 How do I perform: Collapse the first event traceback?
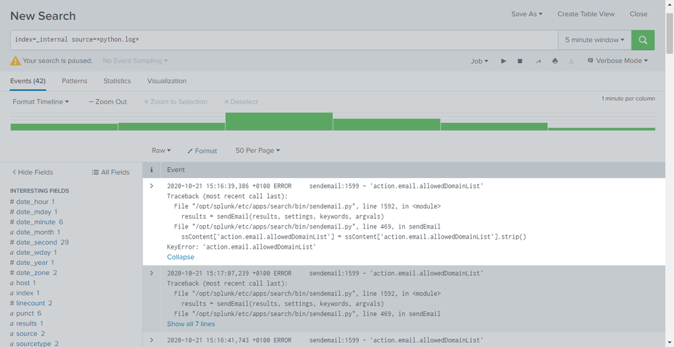(180, 257)
